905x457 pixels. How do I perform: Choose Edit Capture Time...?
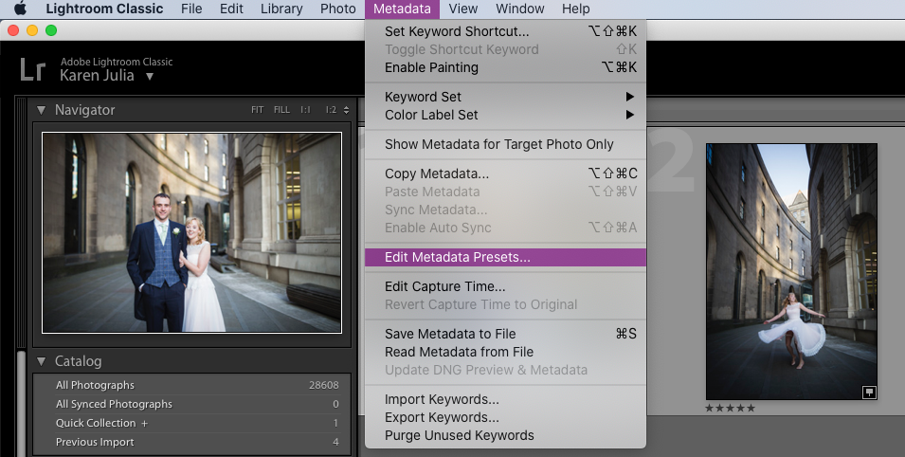505,286
